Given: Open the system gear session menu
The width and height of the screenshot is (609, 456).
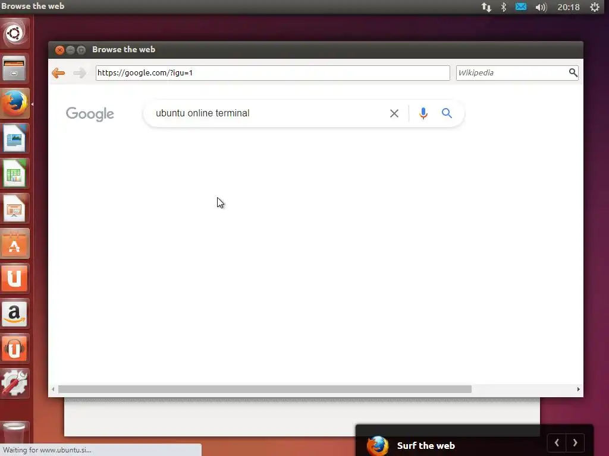Looking at the screenshot, I should pyautogui.click(x=595, y=7).
